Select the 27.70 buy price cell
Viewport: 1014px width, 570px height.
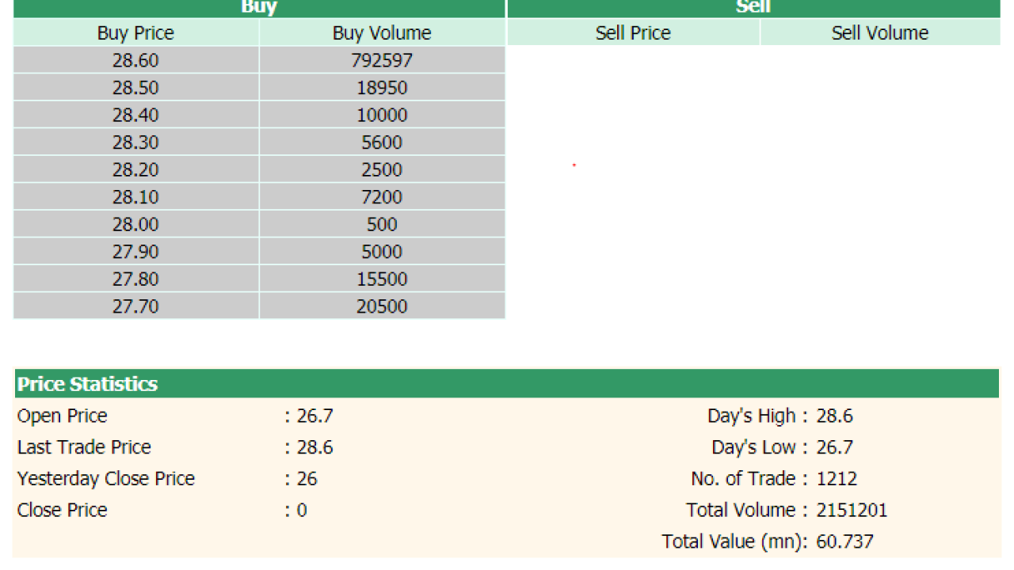135,306
